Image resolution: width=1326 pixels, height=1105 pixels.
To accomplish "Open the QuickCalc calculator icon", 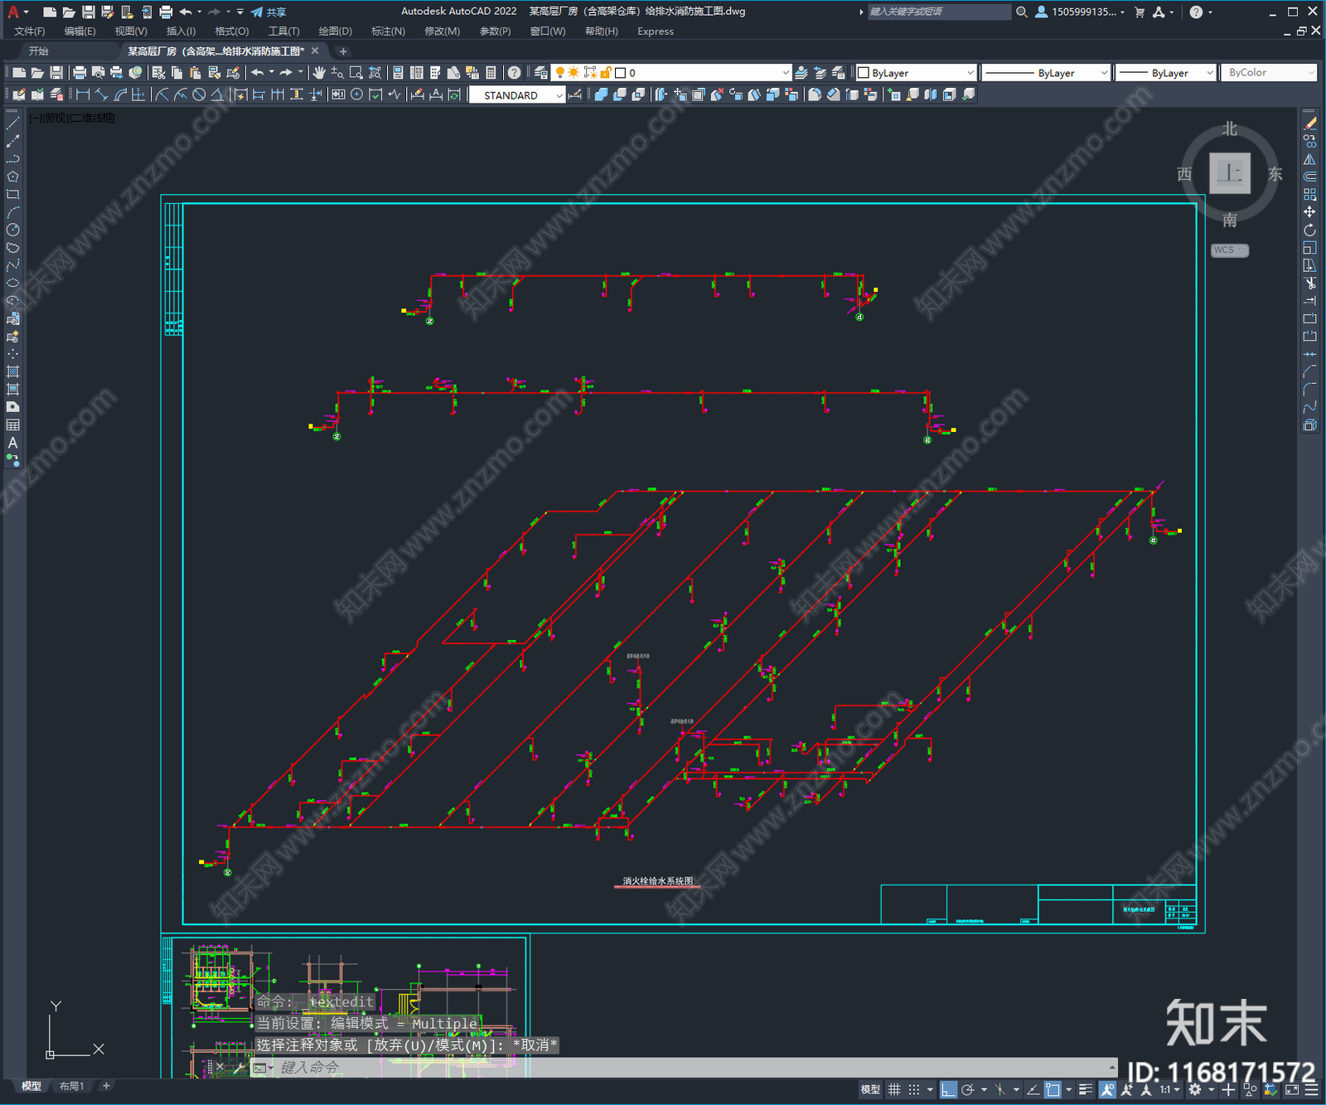I will tap(491, 73).
